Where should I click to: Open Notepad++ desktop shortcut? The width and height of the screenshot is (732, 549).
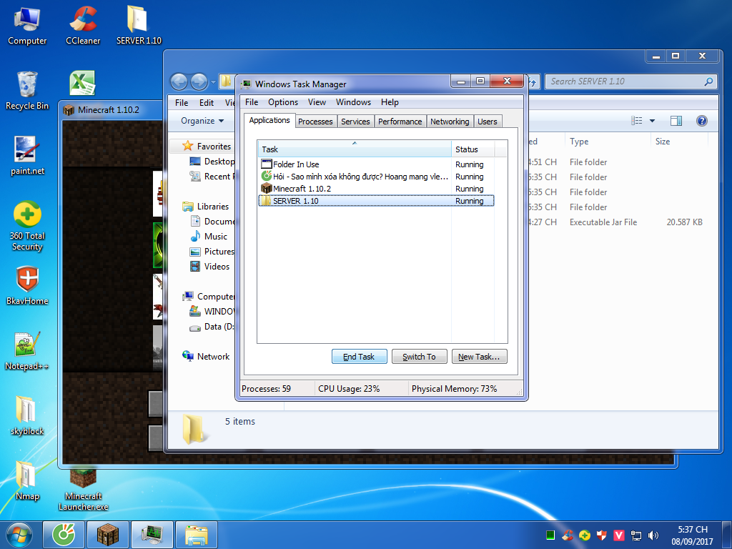tap(27, 351)
